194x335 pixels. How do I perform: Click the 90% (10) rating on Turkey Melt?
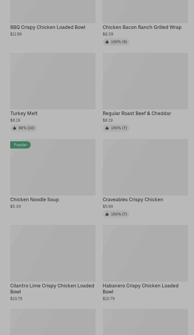[27, 128]
